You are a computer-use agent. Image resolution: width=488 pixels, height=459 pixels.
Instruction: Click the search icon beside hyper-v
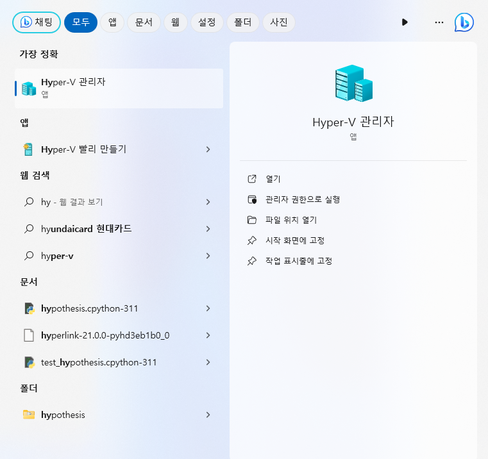click(29, 256)
